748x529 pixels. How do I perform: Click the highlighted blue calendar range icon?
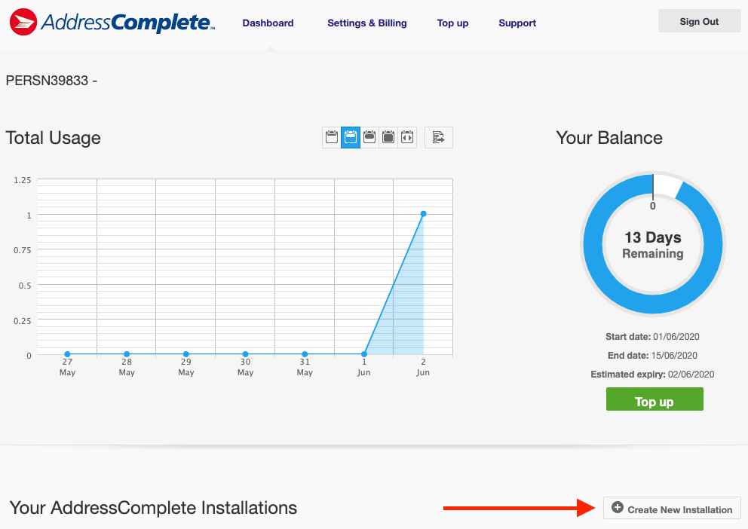351,137
